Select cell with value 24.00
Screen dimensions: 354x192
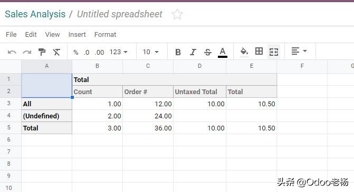tap(148, 116)
